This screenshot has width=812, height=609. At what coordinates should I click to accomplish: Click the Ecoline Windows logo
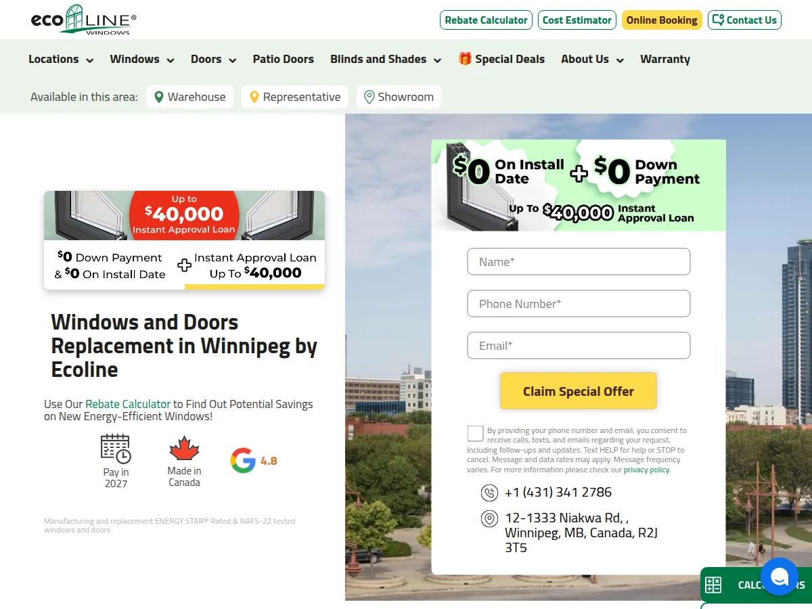[x=83, y=20]
